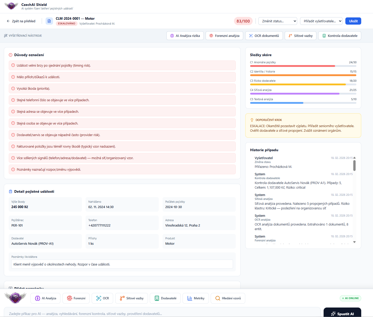The image size is (373, 317).
Task: Open Síťové vazby network tool
Action: click(301, 36)
